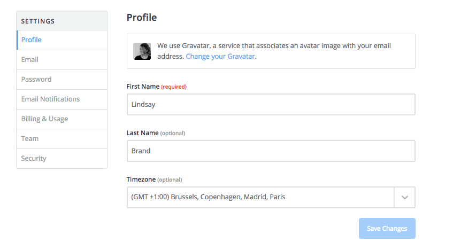The height and width of the screenshot is (250, 453).
Task: Click the Profile page heading
Action: click(x=142, y=18)
